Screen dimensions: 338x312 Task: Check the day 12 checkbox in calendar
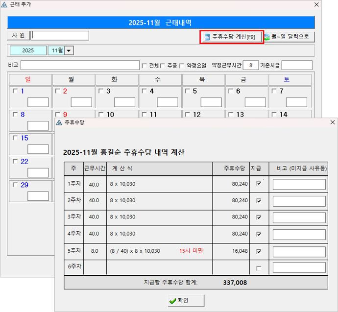pyautogui.click(x=188, y=115)
